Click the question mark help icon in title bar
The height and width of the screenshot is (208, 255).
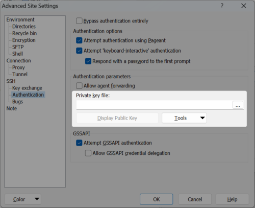tap(222, 6)
